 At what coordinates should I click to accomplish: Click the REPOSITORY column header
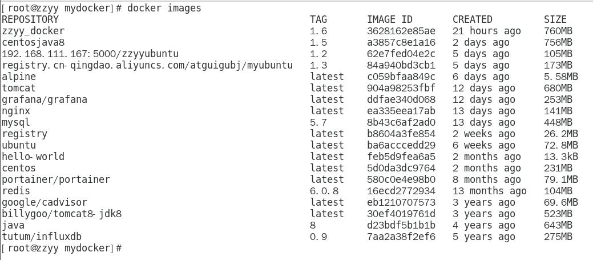[30, 19]
